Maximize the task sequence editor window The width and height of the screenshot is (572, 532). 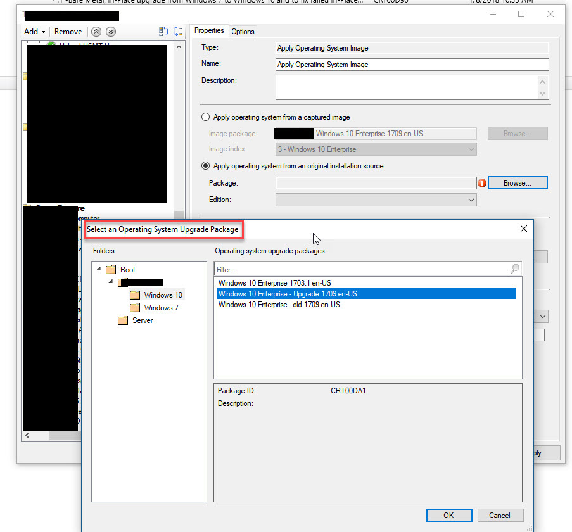[x=521, y=14]
